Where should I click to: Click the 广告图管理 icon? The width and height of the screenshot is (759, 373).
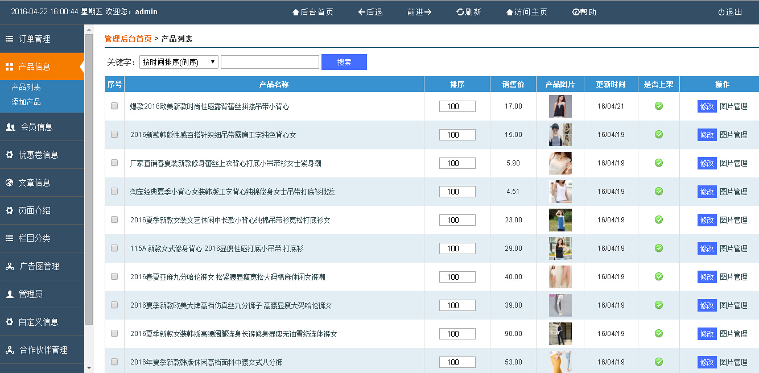click(x=10, y=266)
